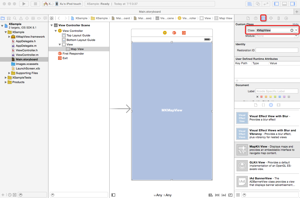Select Main.storyboard in project navigator

click(27, 59)
